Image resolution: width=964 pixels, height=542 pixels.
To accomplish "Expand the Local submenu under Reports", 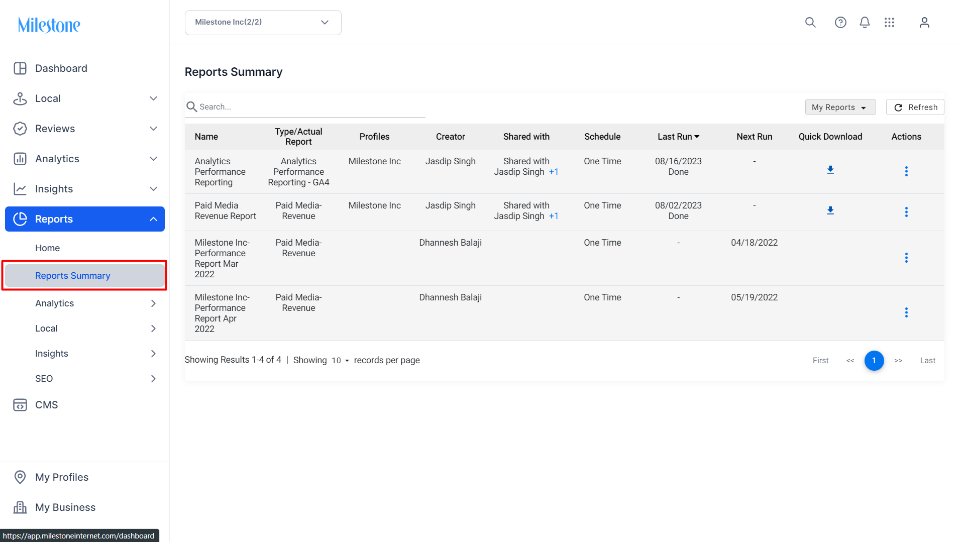I will point(154,329).
